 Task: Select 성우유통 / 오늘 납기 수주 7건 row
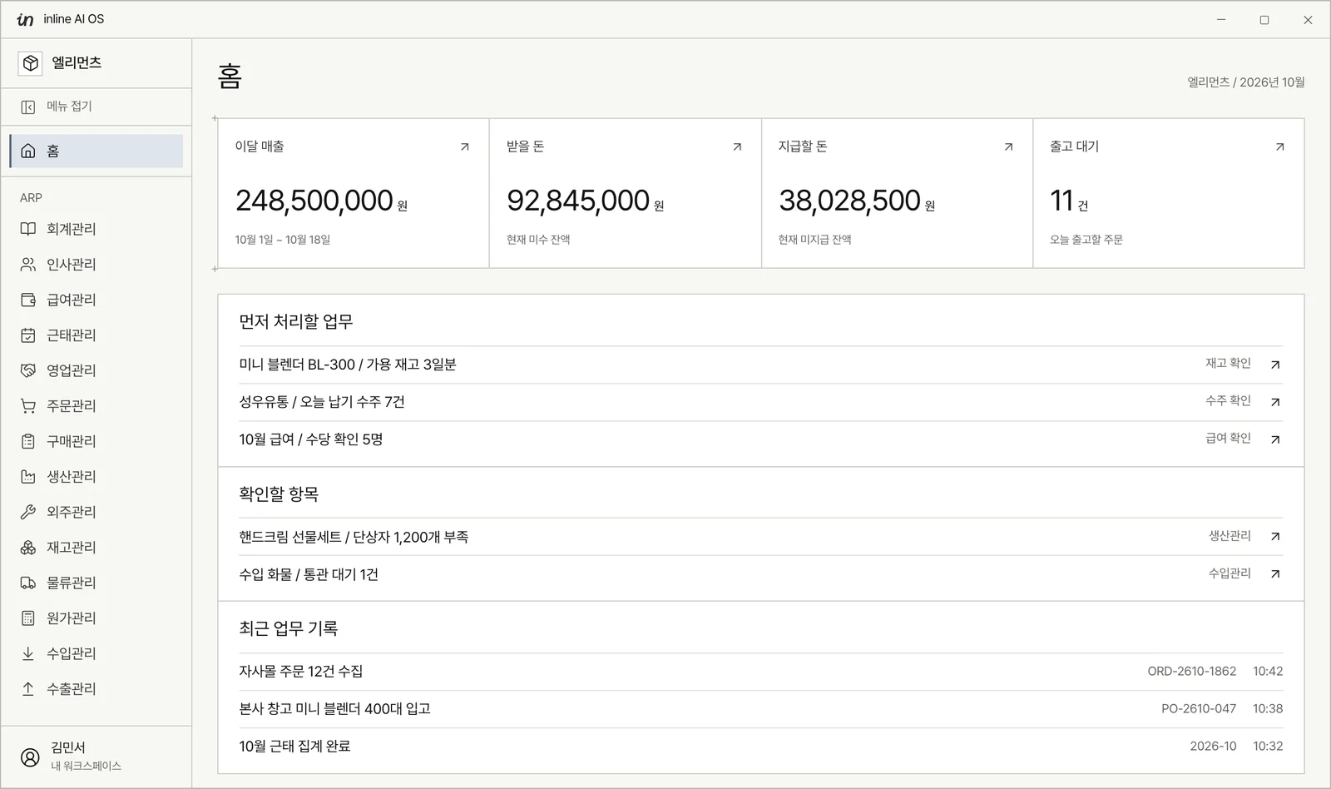pyautogui.click(x=760, y=402)
